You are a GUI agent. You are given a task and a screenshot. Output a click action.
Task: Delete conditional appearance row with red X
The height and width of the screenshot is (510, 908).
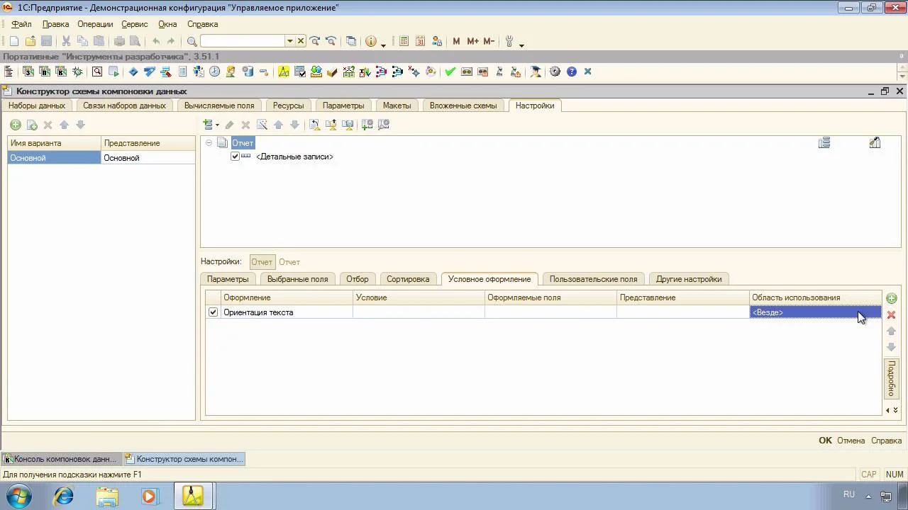[x=892, y=314]
